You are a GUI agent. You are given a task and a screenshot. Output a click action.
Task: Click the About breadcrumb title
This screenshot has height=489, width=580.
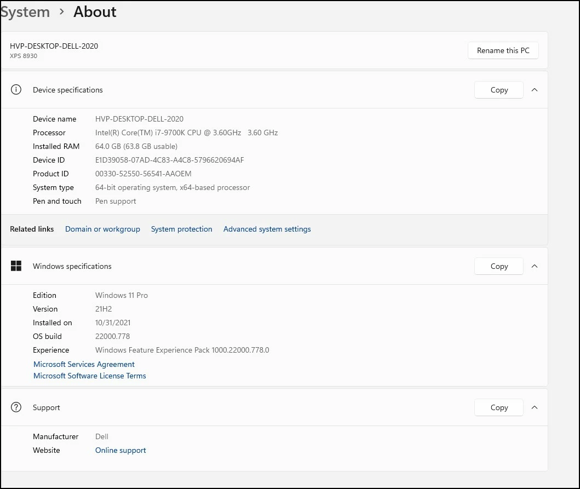pos(95,12)
